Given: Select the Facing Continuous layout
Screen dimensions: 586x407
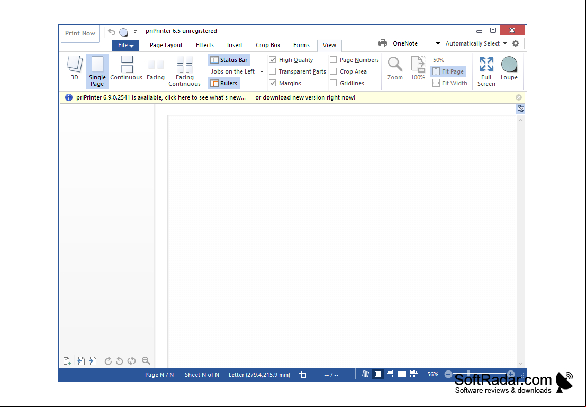Looking at the screenshot, I should 184,71.
